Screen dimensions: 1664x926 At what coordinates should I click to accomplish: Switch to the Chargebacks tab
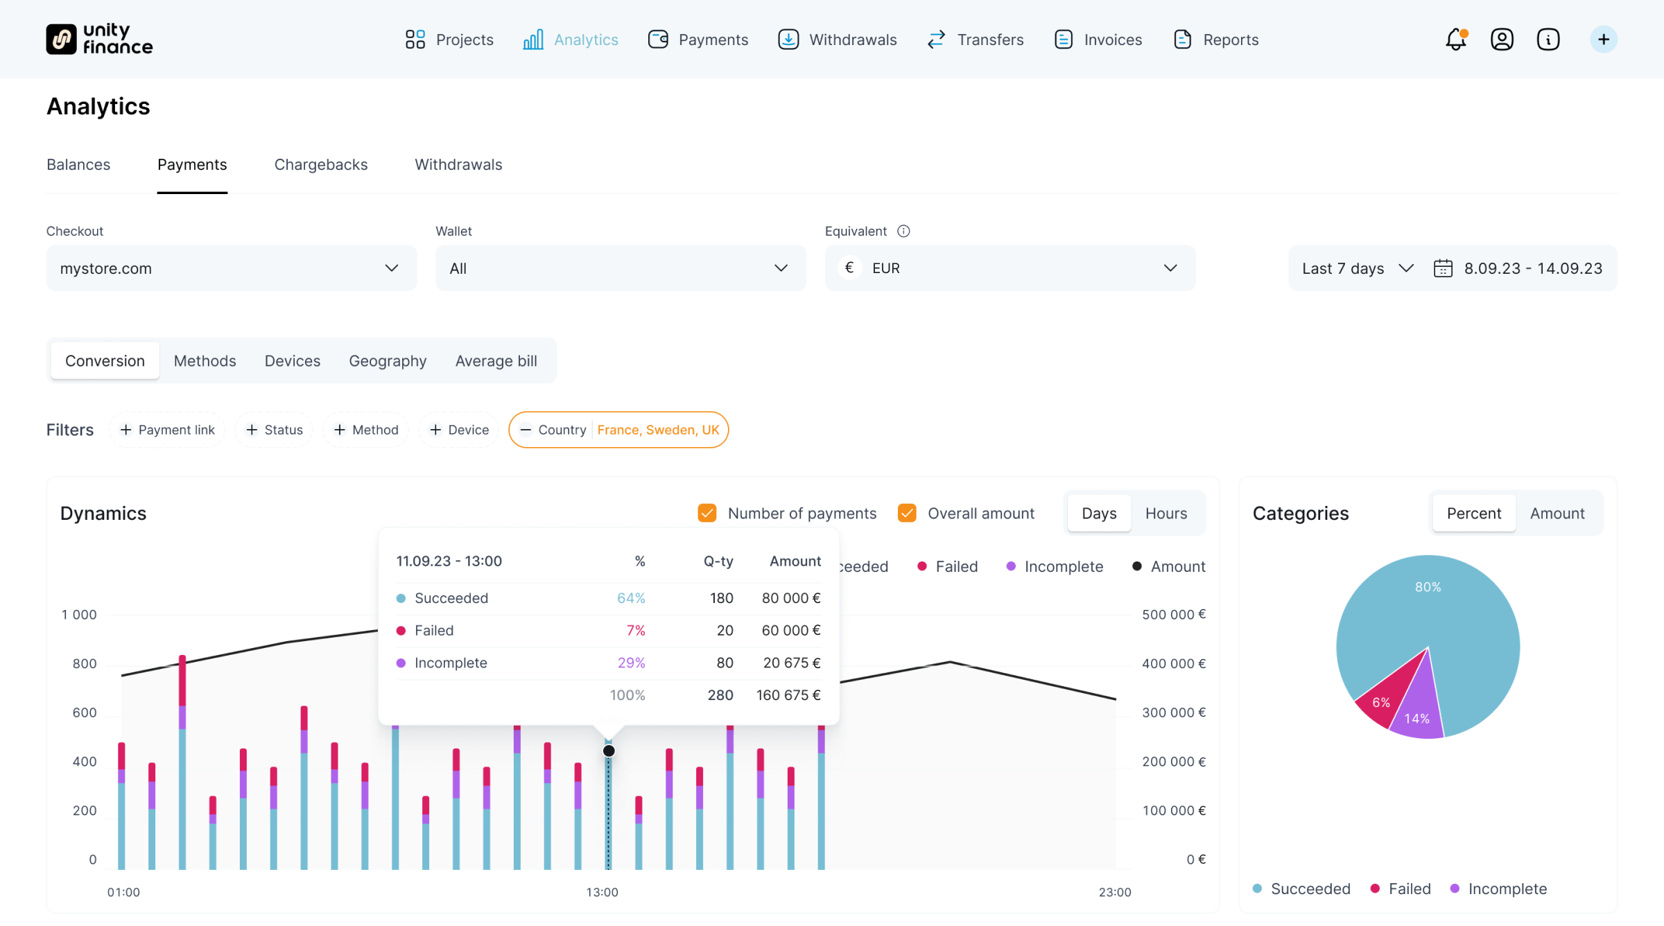320,164
